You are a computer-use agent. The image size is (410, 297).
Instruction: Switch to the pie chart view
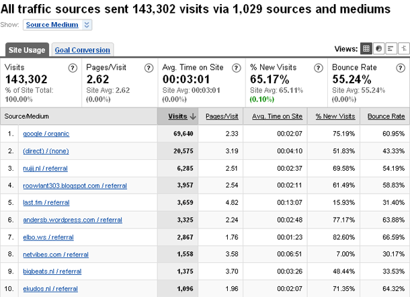coord(378,49)
